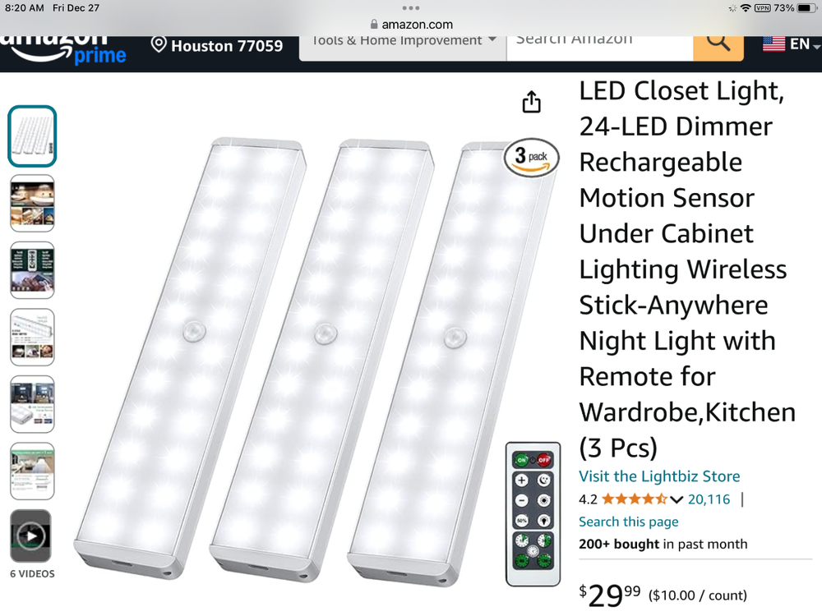Play the product videos via the play icon
822x616 pixels.
coord(31,536)
